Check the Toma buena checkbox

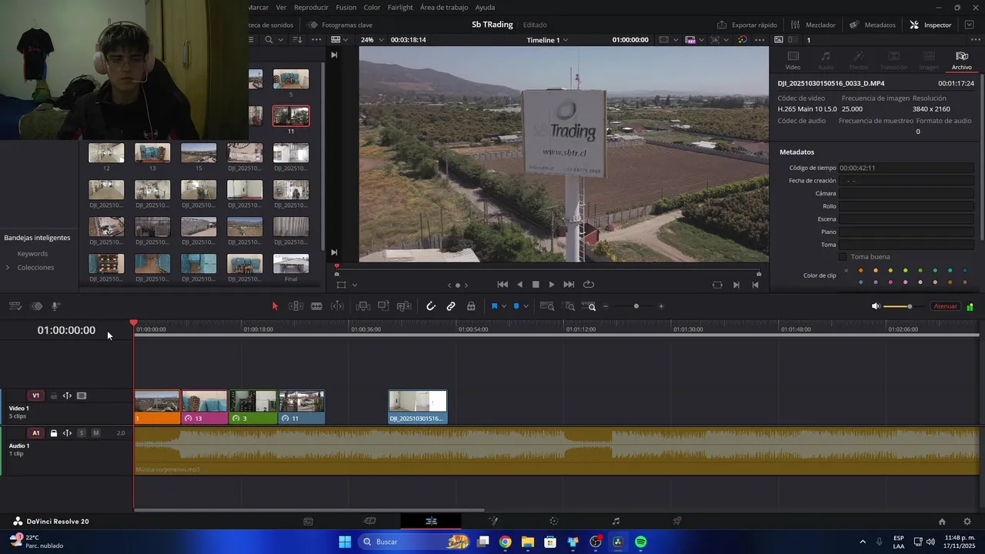(x=843, y=257)
